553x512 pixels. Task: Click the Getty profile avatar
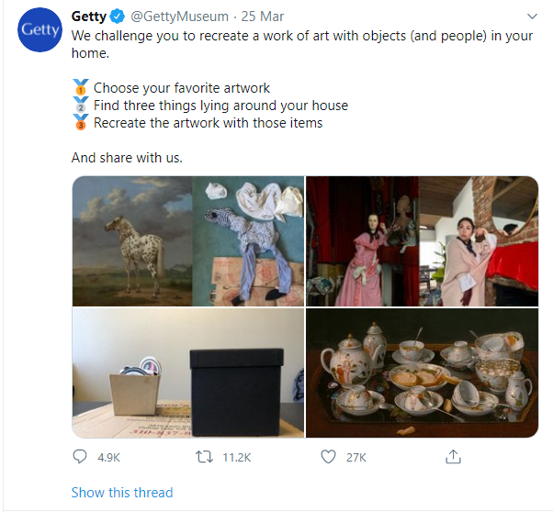[39, 29]
